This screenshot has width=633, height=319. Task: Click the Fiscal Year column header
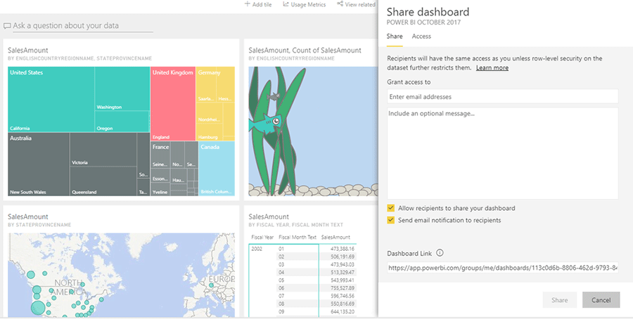262,237
